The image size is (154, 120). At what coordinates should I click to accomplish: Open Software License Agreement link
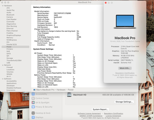pyautogui.click(x=89, y=113)
